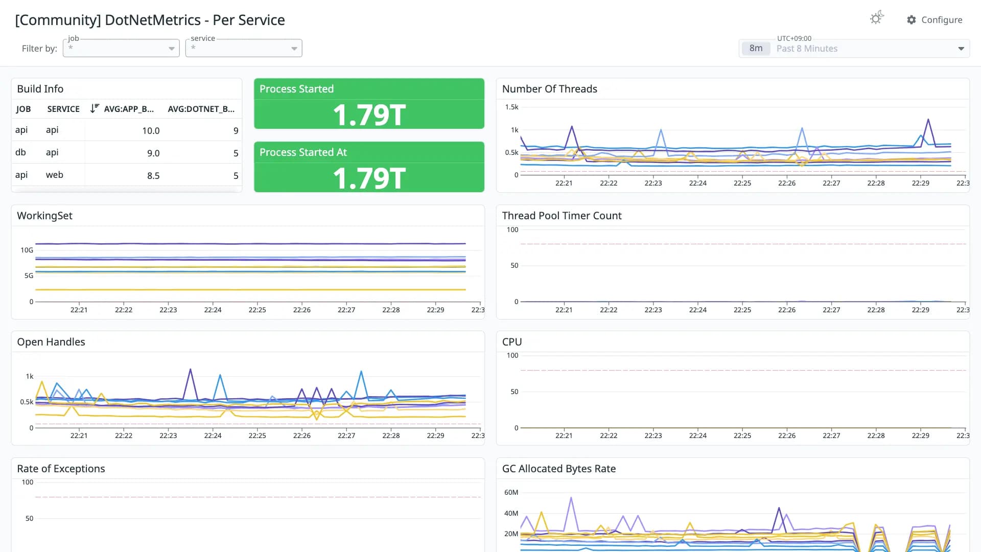Click the Configure label
Image resolution: width=981 pixels, height=552 pixels.
pyautogui.click(x=942, y=20)
